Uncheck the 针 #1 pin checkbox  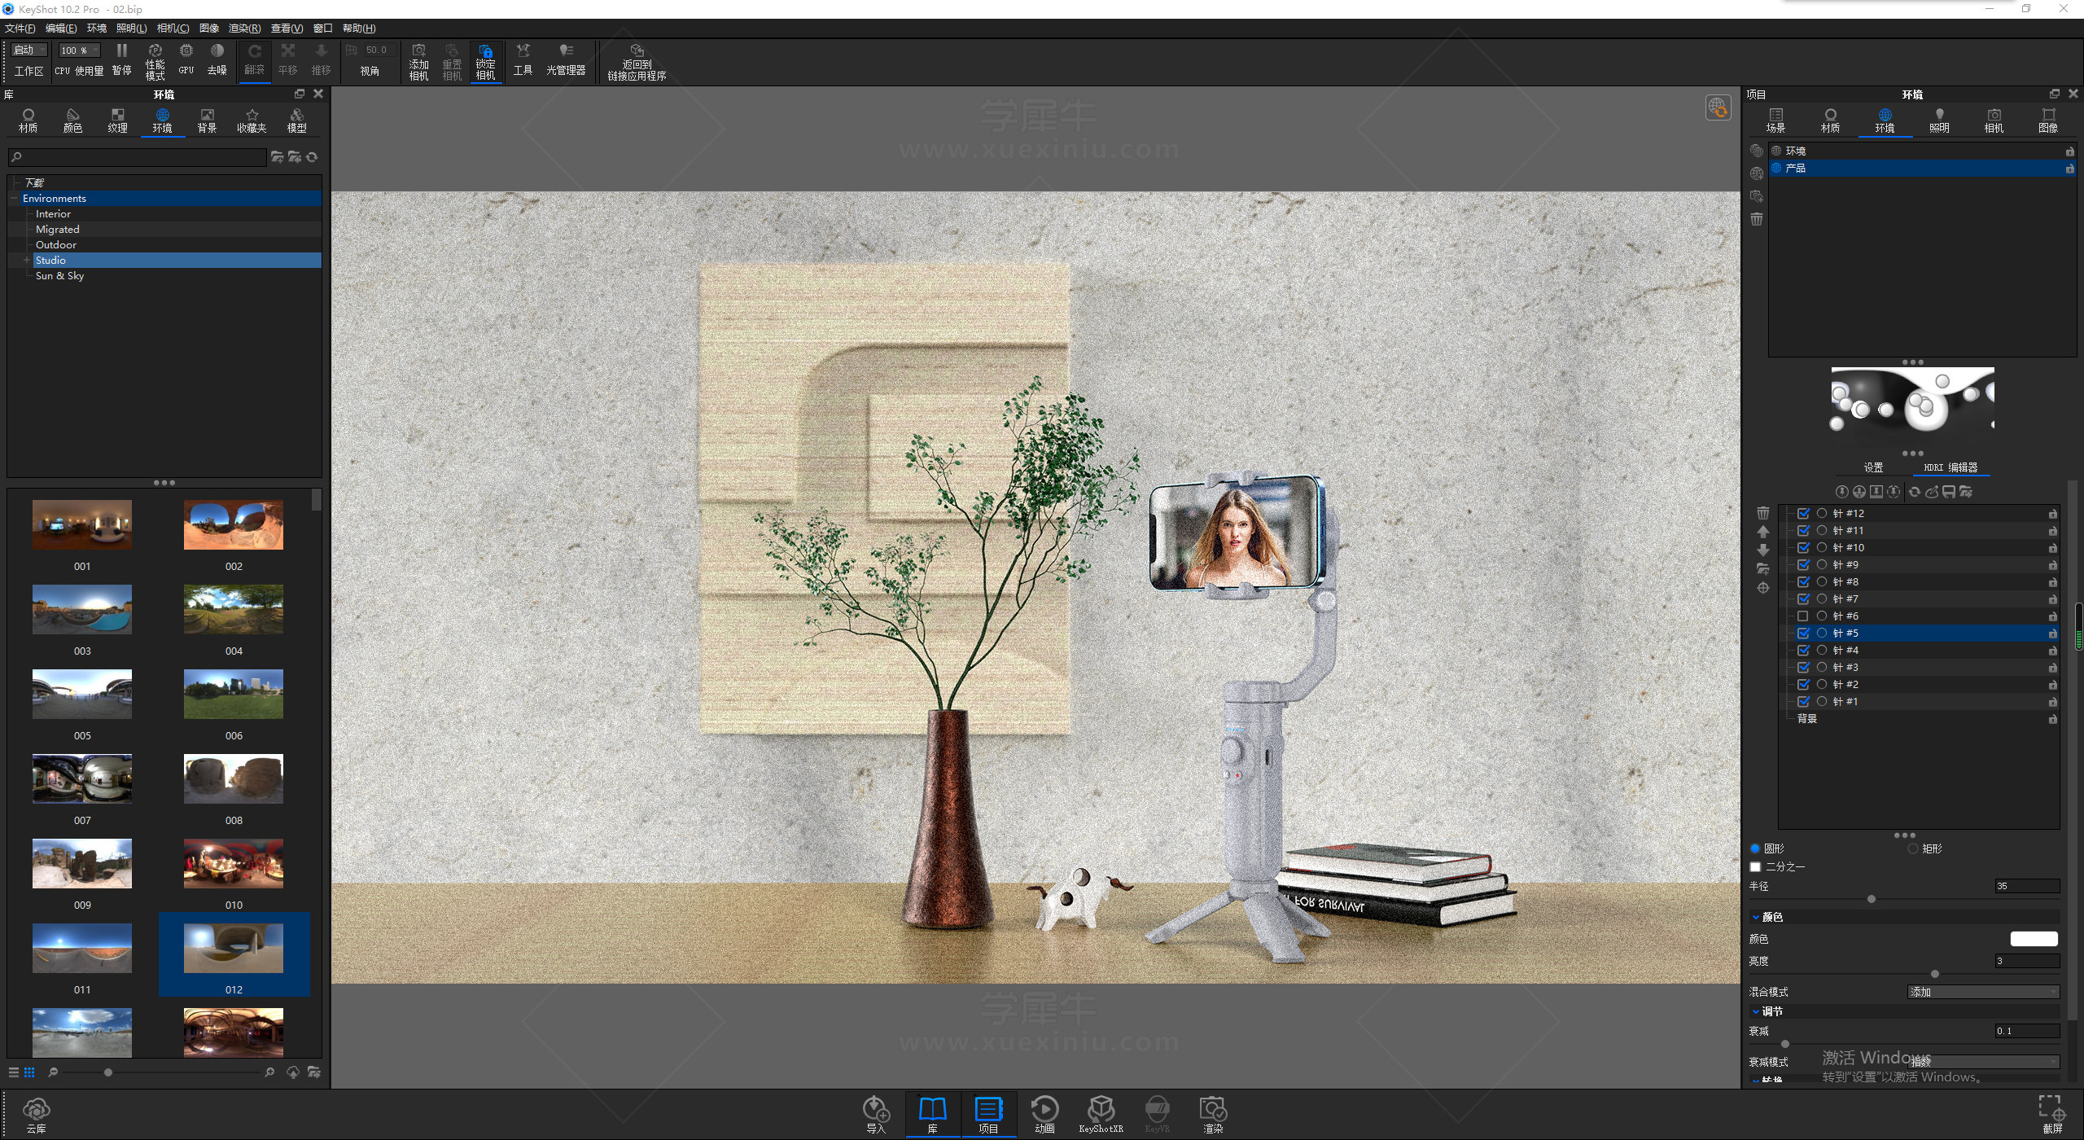(1803, 702)
